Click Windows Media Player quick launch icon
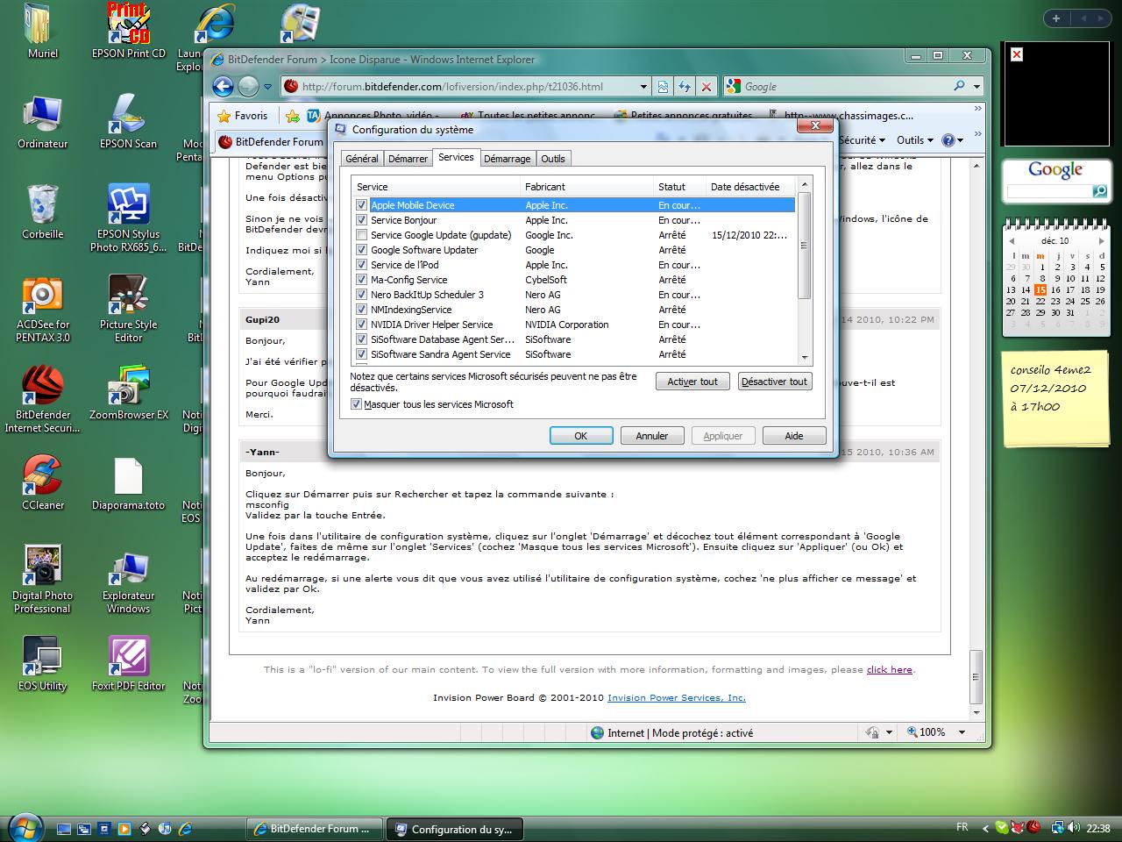The image size is (1122, 842). [124, 828]
